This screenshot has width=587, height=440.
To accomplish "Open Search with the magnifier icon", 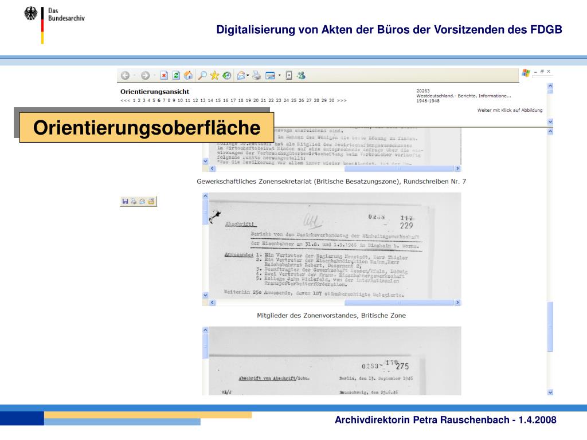I will pos(202,76).
